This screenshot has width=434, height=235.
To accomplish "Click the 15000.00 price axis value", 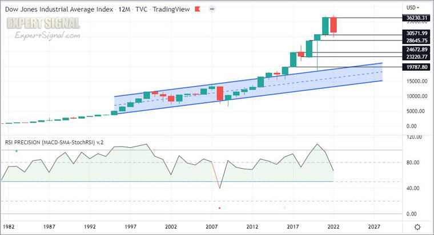I will click(417, 82).
